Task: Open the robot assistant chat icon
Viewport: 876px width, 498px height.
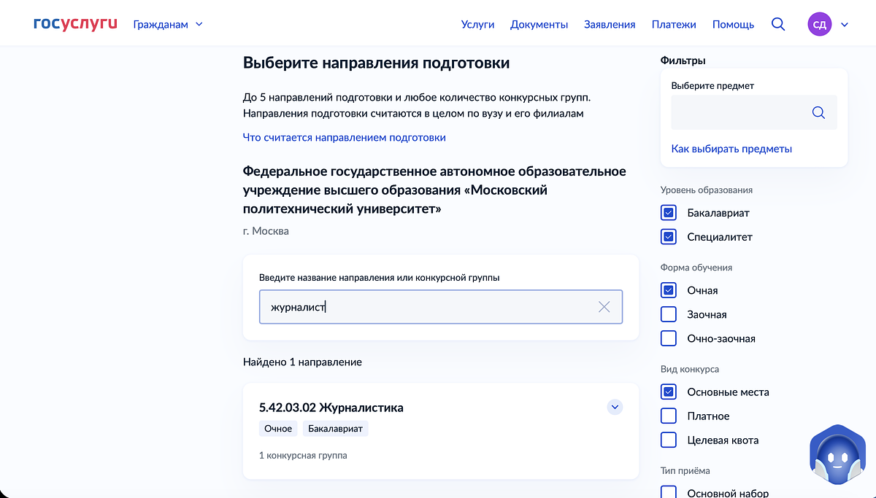Action: pos(837,455)
